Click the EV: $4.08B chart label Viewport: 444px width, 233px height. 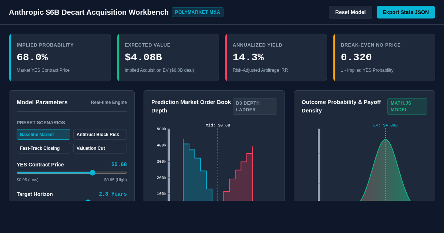pyautogui.click(x=386, y=125)
